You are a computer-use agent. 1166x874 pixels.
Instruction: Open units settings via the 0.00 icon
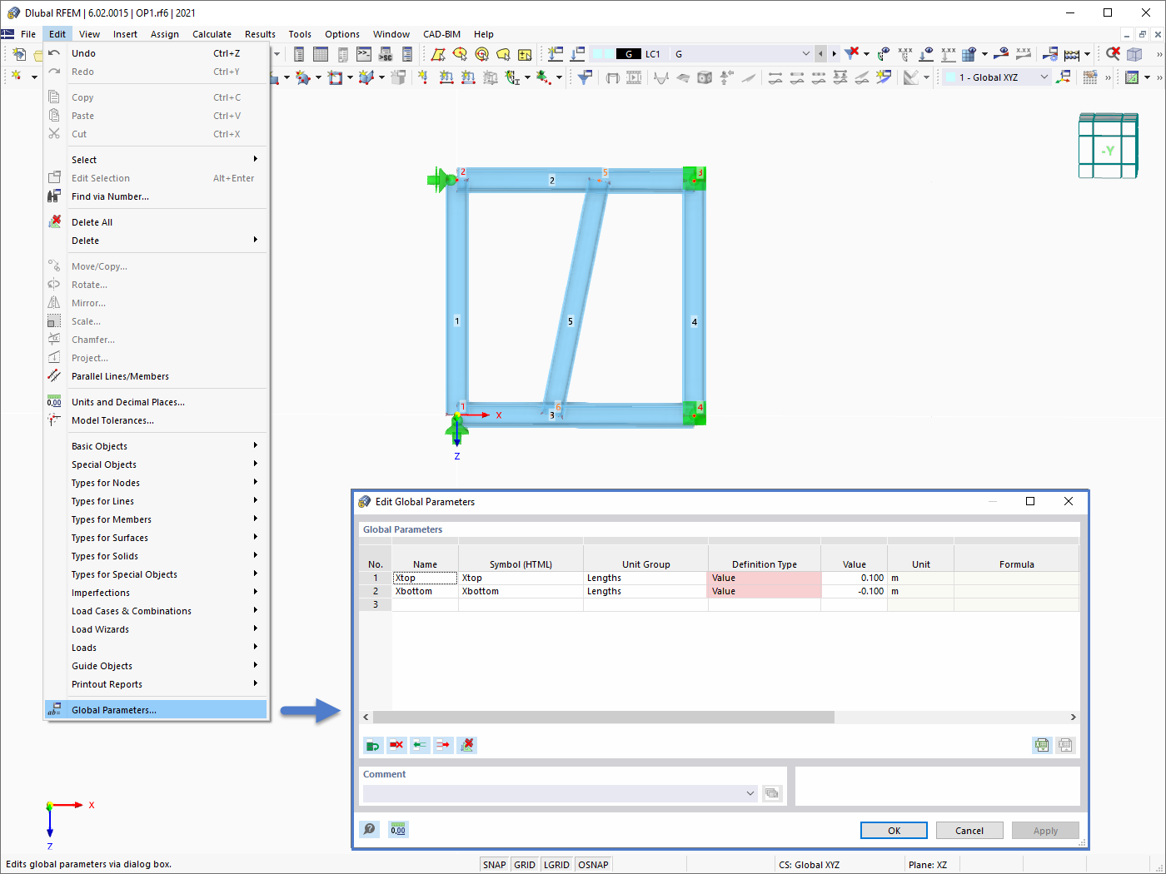click(x=397, y=829)
